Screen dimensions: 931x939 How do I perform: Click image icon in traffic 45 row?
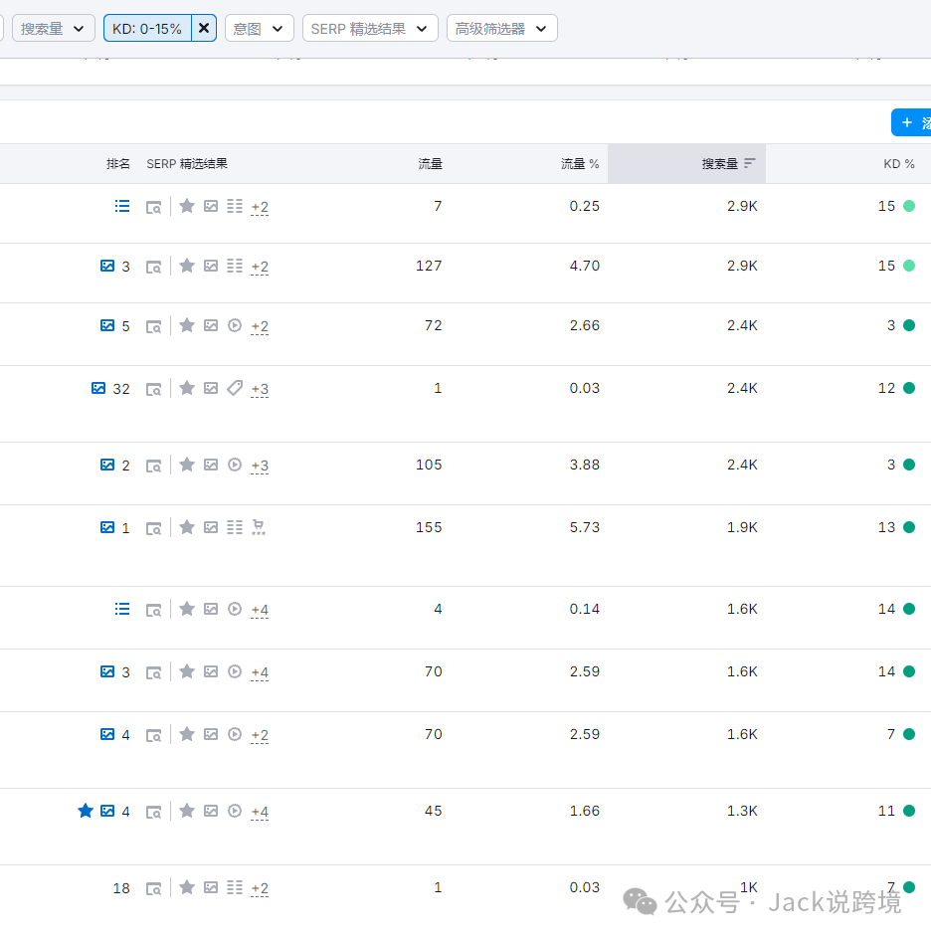[211, 811]
